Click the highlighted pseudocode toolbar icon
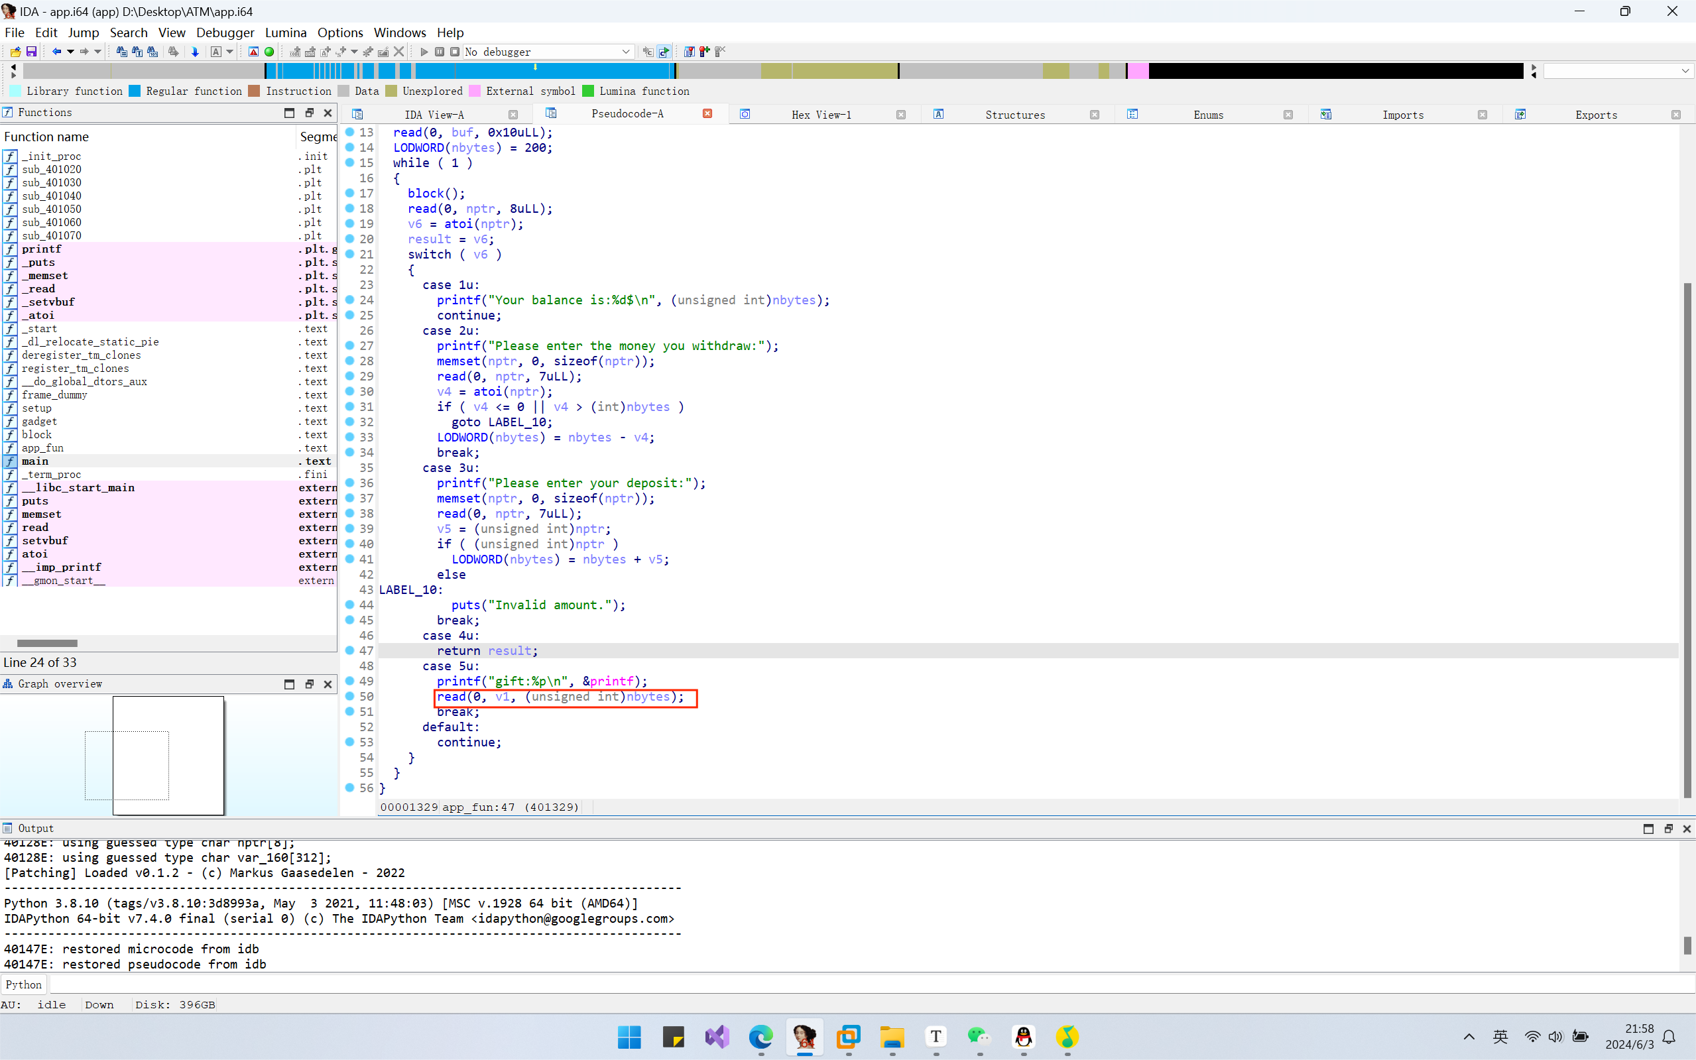Viewport: 1696px width, 1060px height. coord(664,52)
